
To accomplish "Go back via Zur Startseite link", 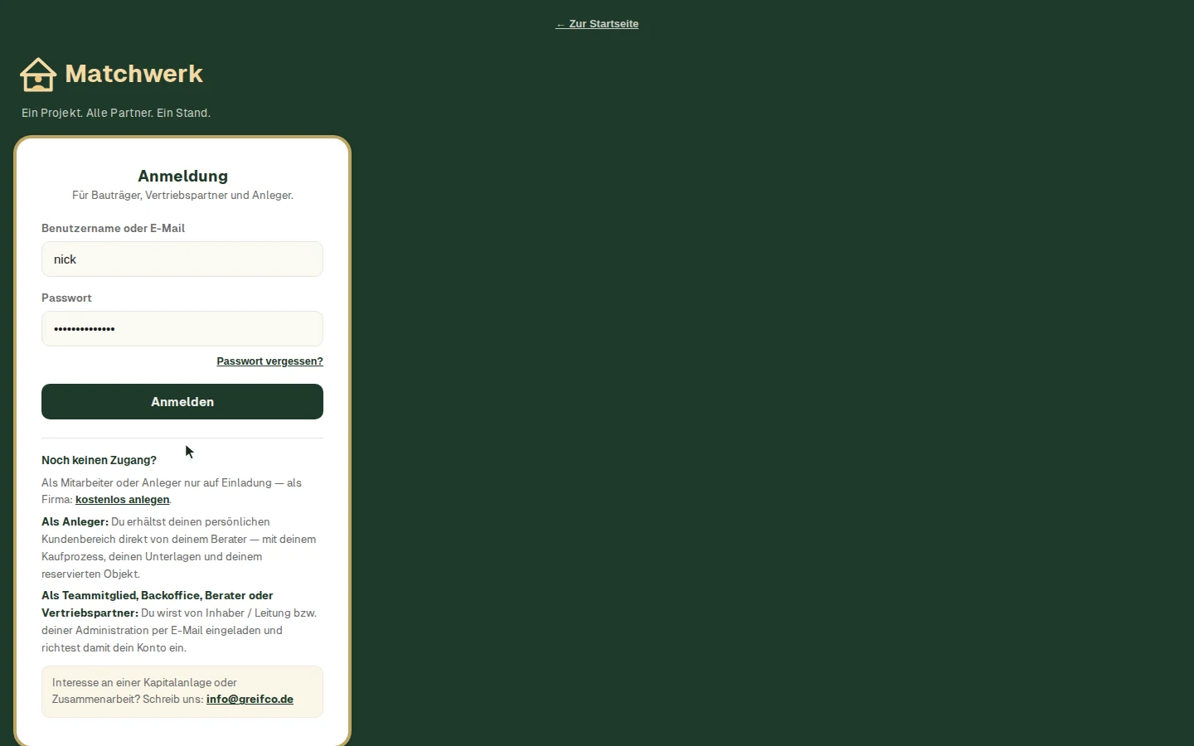I will point(597,24).
